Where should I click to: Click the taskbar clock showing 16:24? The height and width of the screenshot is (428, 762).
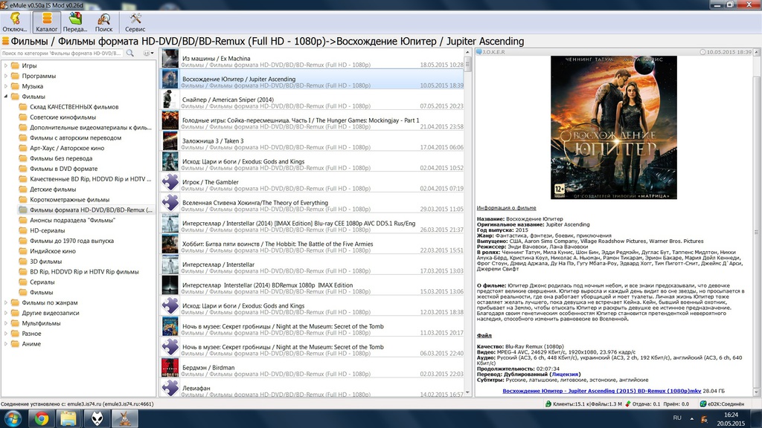pos(731,419)
